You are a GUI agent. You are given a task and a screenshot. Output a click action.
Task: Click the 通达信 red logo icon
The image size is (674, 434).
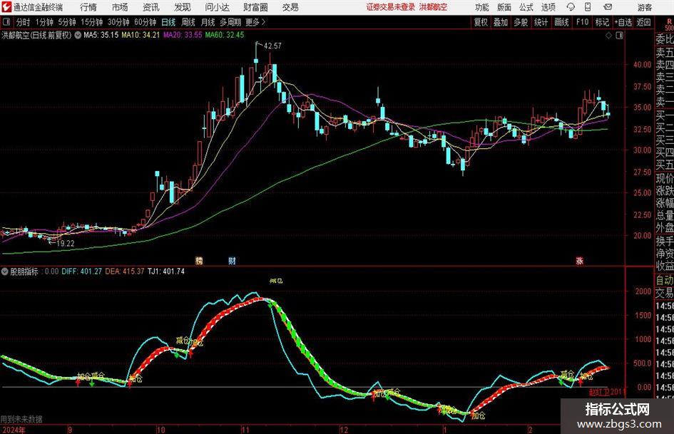6,7
